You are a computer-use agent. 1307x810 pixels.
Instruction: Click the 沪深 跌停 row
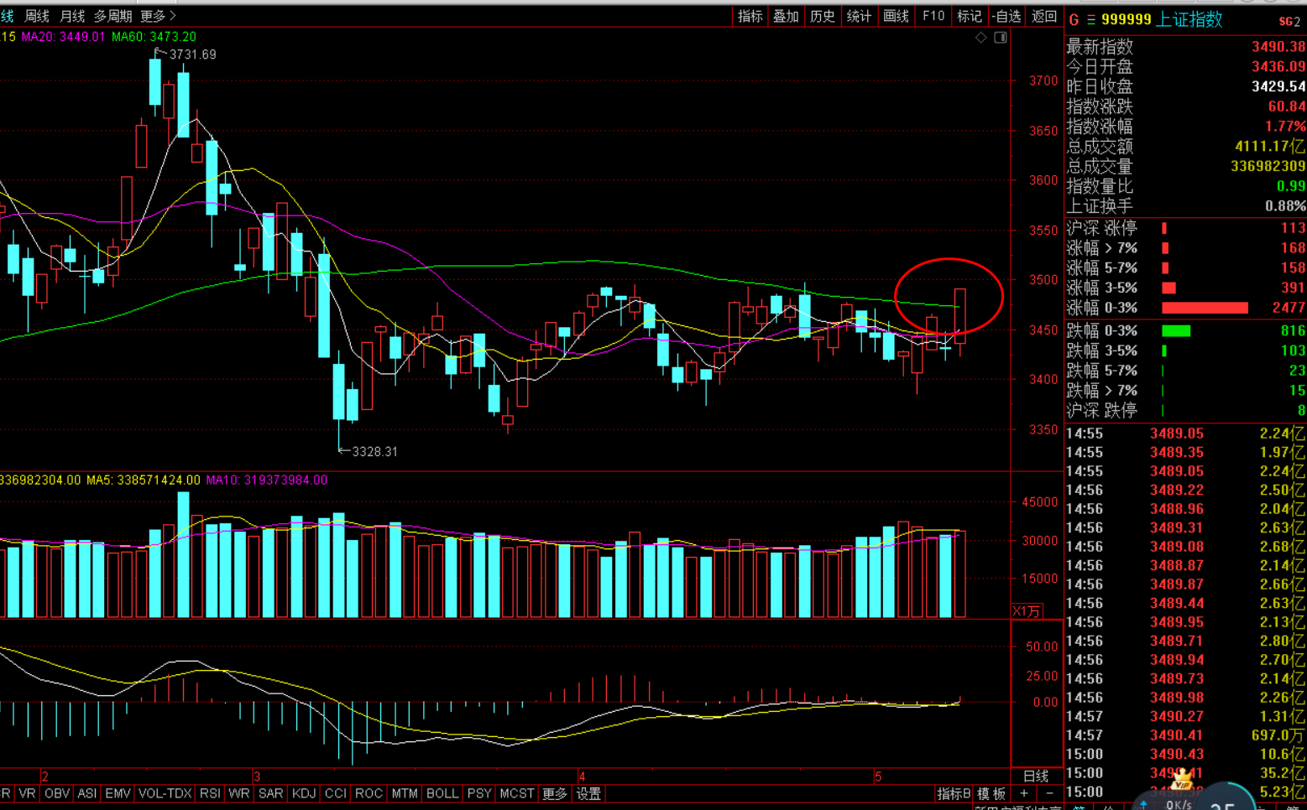pyautogui.click(x=1185, y=411)
